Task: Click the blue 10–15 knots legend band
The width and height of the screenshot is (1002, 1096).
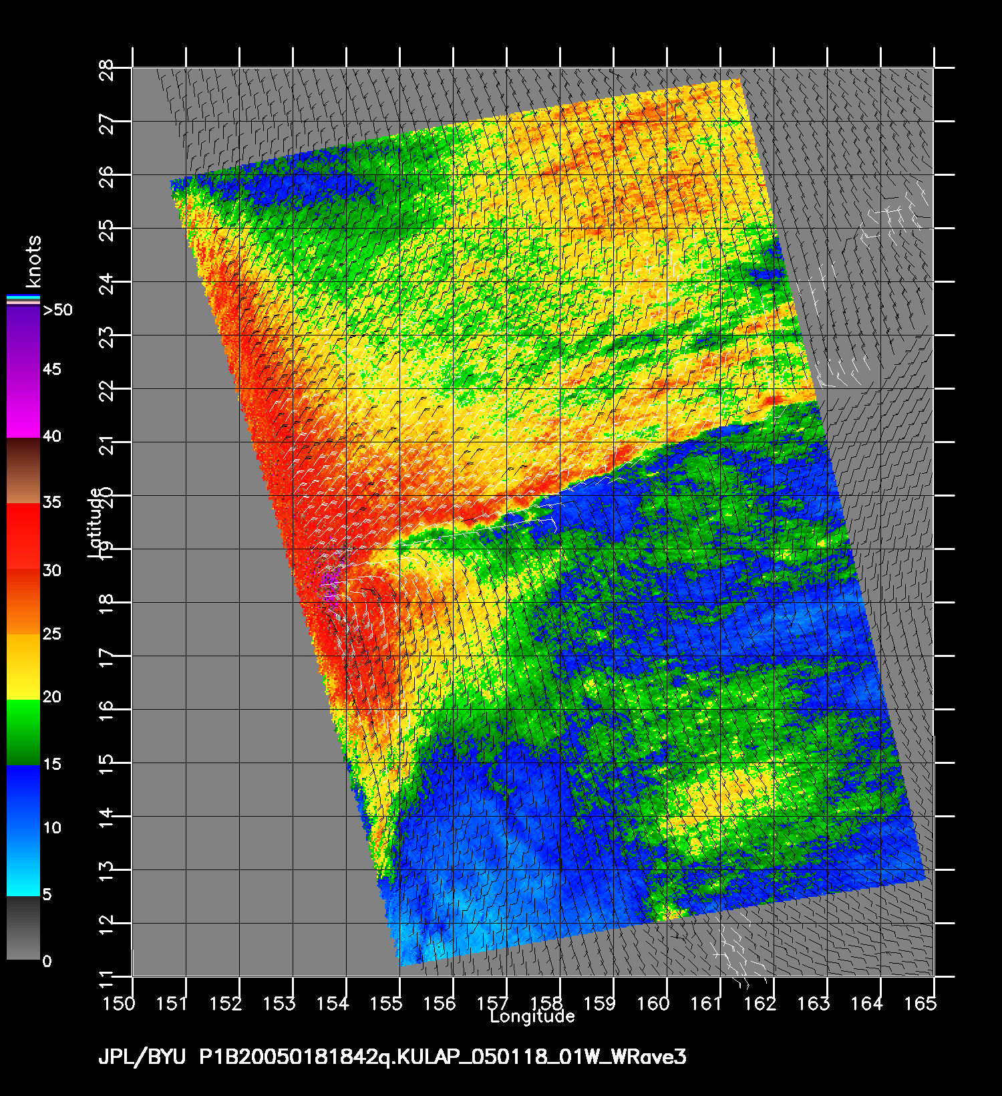Action: tap(23, 797)
